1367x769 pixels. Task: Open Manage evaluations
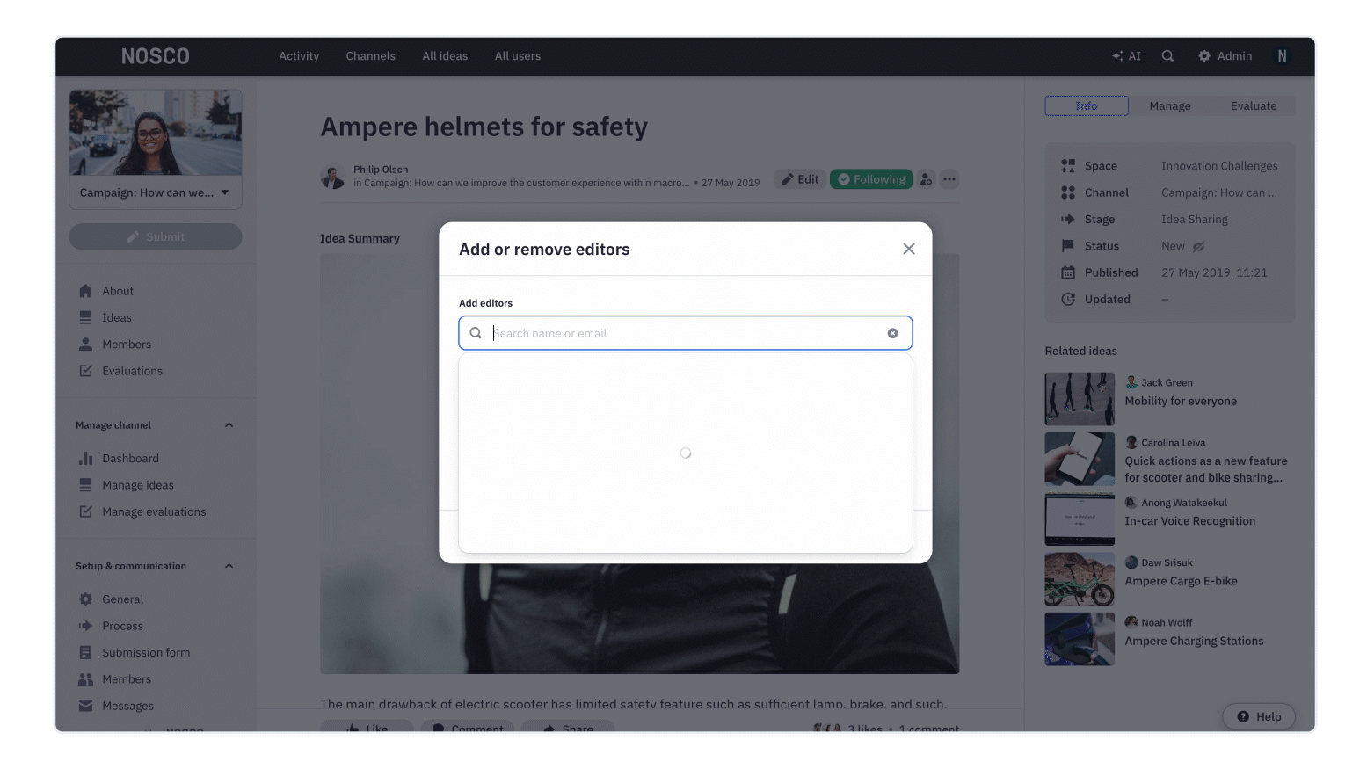pyautogui.click(x=154, y=511)
